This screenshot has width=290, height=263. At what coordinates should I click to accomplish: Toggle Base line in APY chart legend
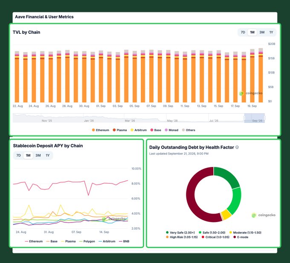pyautogui.click(x=52, y=241)
